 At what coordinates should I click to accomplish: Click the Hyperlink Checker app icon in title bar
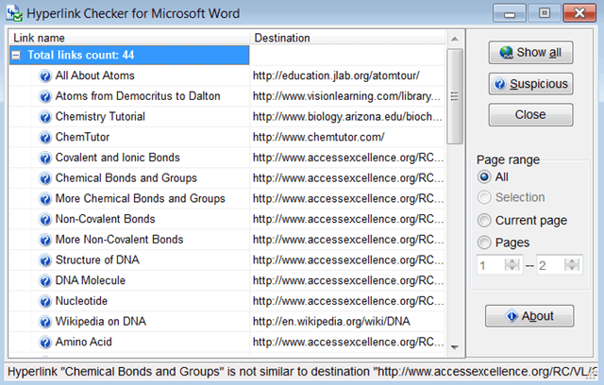click(x=15, y=13)
